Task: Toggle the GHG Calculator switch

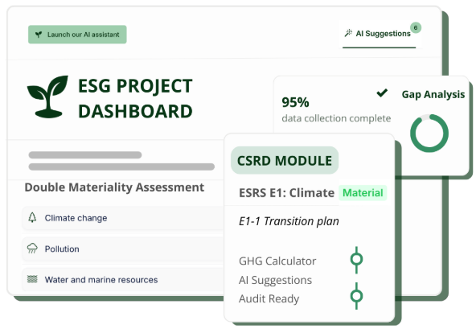Action: [356, 260]
